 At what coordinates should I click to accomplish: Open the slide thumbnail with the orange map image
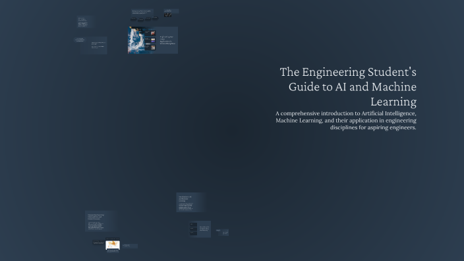(113, 245)
